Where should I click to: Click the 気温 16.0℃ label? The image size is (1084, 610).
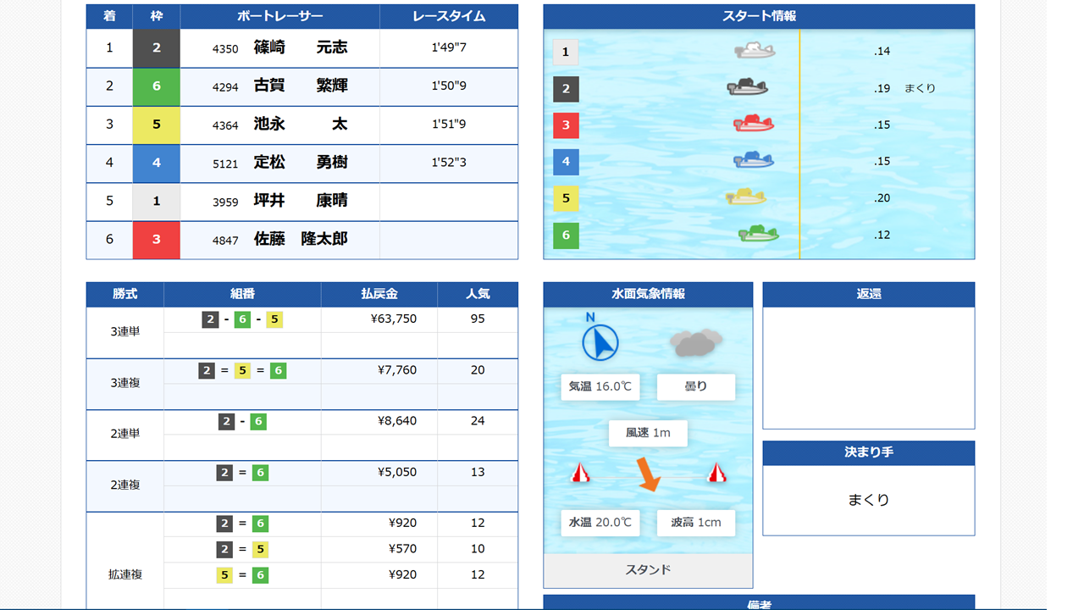[x=600, y=386]
